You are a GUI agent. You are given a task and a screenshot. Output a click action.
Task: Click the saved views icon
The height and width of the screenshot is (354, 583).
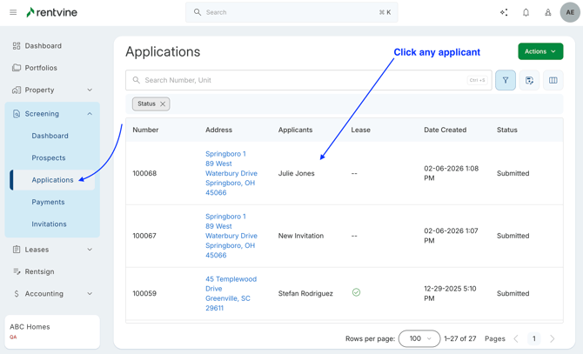(529, 80)
